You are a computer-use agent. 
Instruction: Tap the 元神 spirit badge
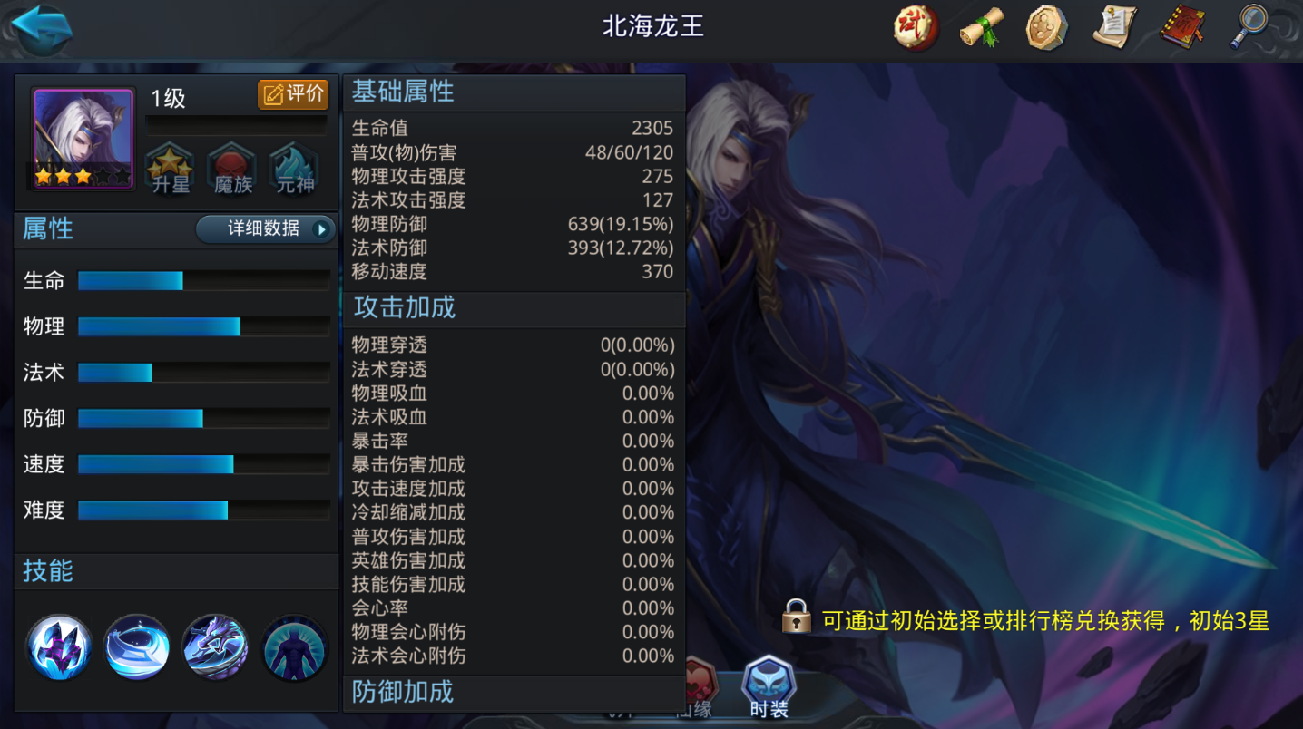pyautogui.click(x=294, y=169)
